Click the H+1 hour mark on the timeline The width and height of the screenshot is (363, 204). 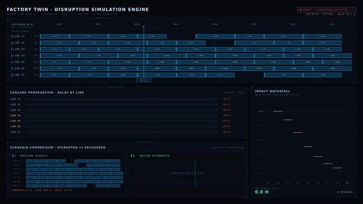click(x=98, y=24)
